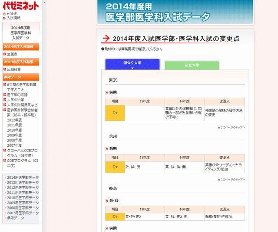Switch to the 国公立大学 tab

click(132, 64)
